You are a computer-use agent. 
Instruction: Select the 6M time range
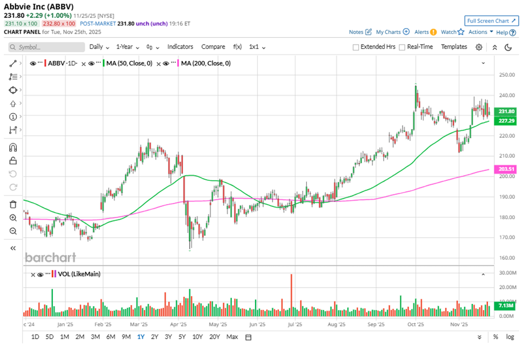click(110, 337)
